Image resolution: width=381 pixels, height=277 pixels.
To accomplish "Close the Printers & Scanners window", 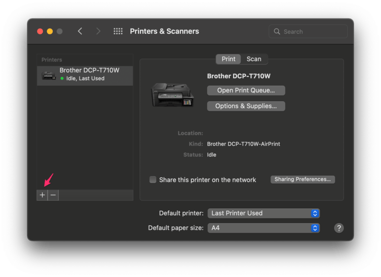I will (40, 31).
